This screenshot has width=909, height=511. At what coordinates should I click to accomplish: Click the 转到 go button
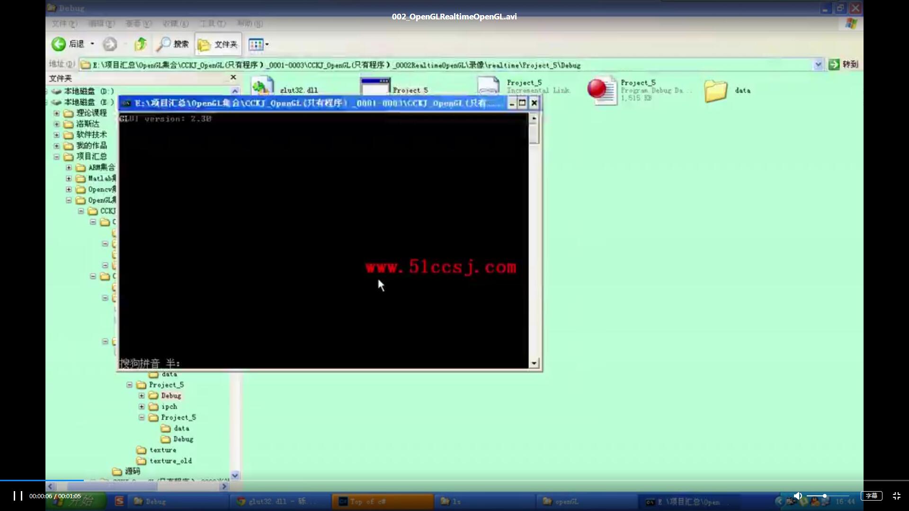pyautogui.click(x=844, y=64)
